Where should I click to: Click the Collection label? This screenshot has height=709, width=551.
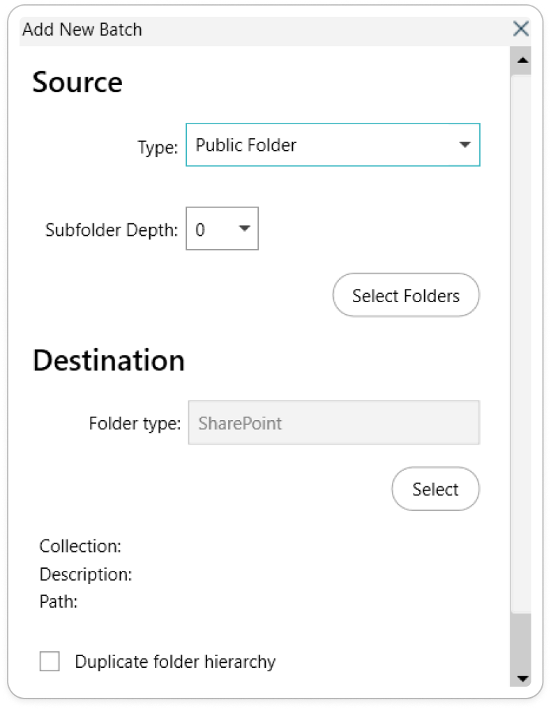coord(80,546)
